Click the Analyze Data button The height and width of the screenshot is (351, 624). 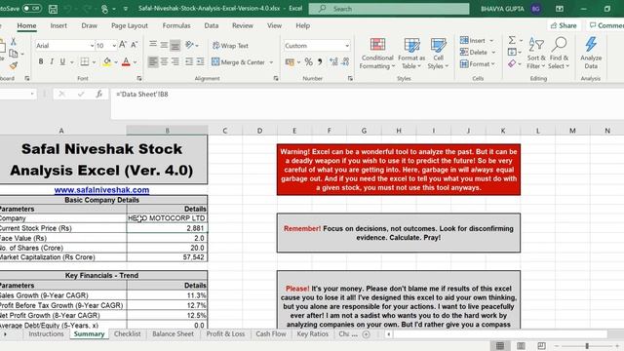point(591,54)
